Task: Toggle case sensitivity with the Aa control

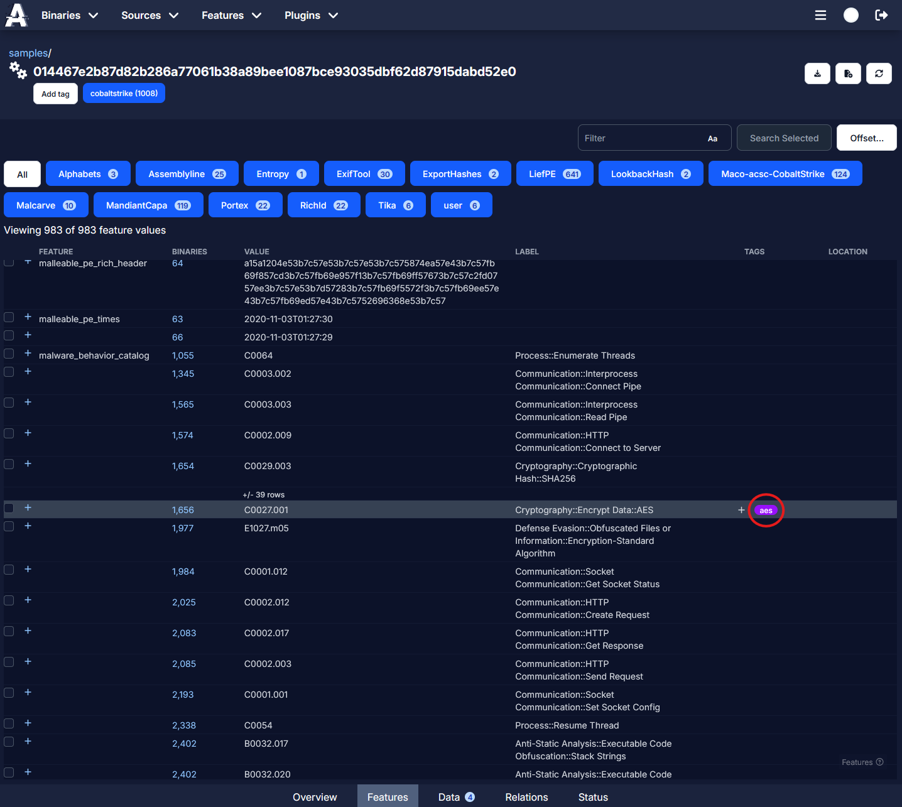Action: click(712, 138)
